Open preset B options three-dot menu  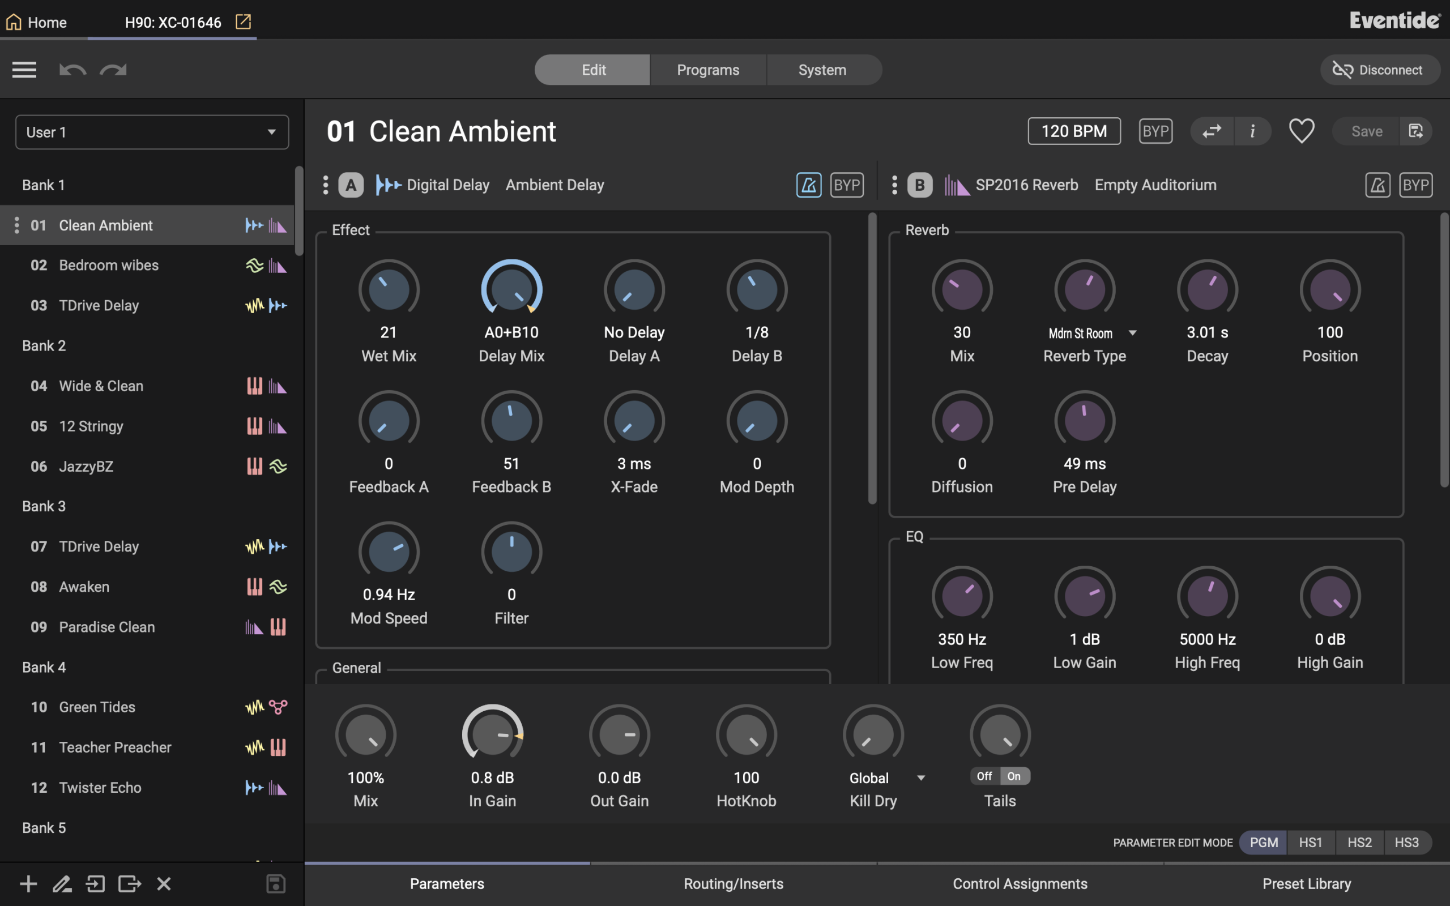pyautogui.click(x=894, y=185)
